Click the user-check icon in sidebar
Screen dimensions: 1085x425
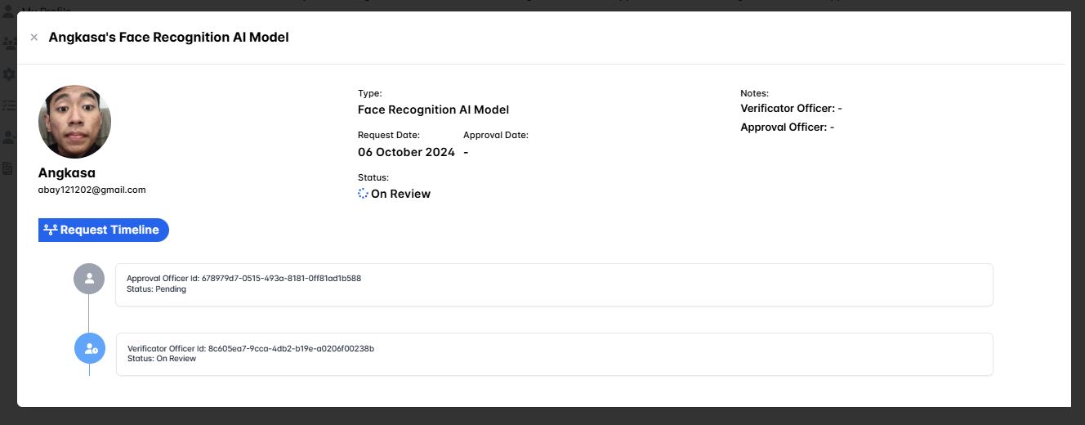tap(8, 137)
